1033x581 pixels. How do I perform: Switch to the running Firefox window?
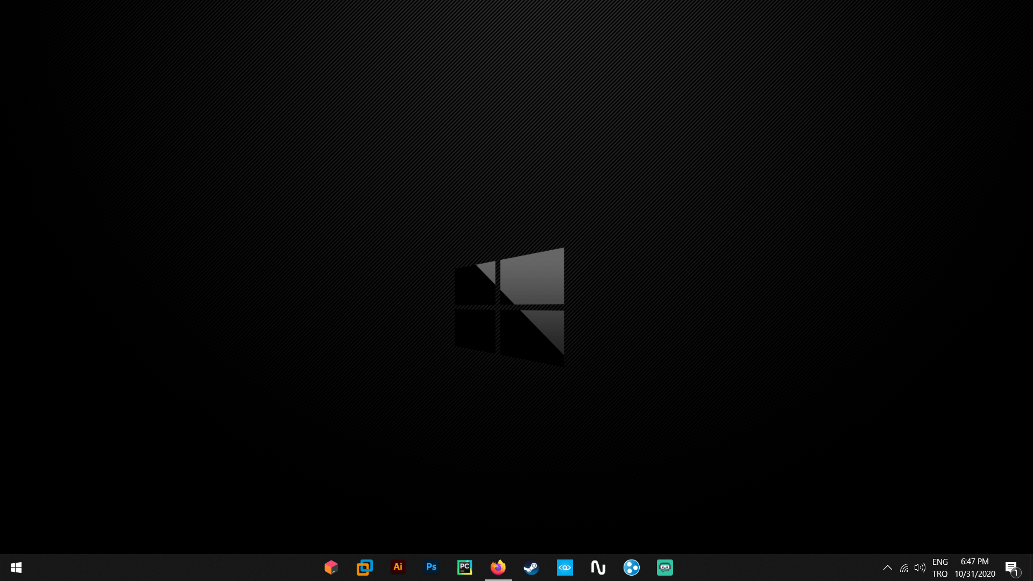498,568
